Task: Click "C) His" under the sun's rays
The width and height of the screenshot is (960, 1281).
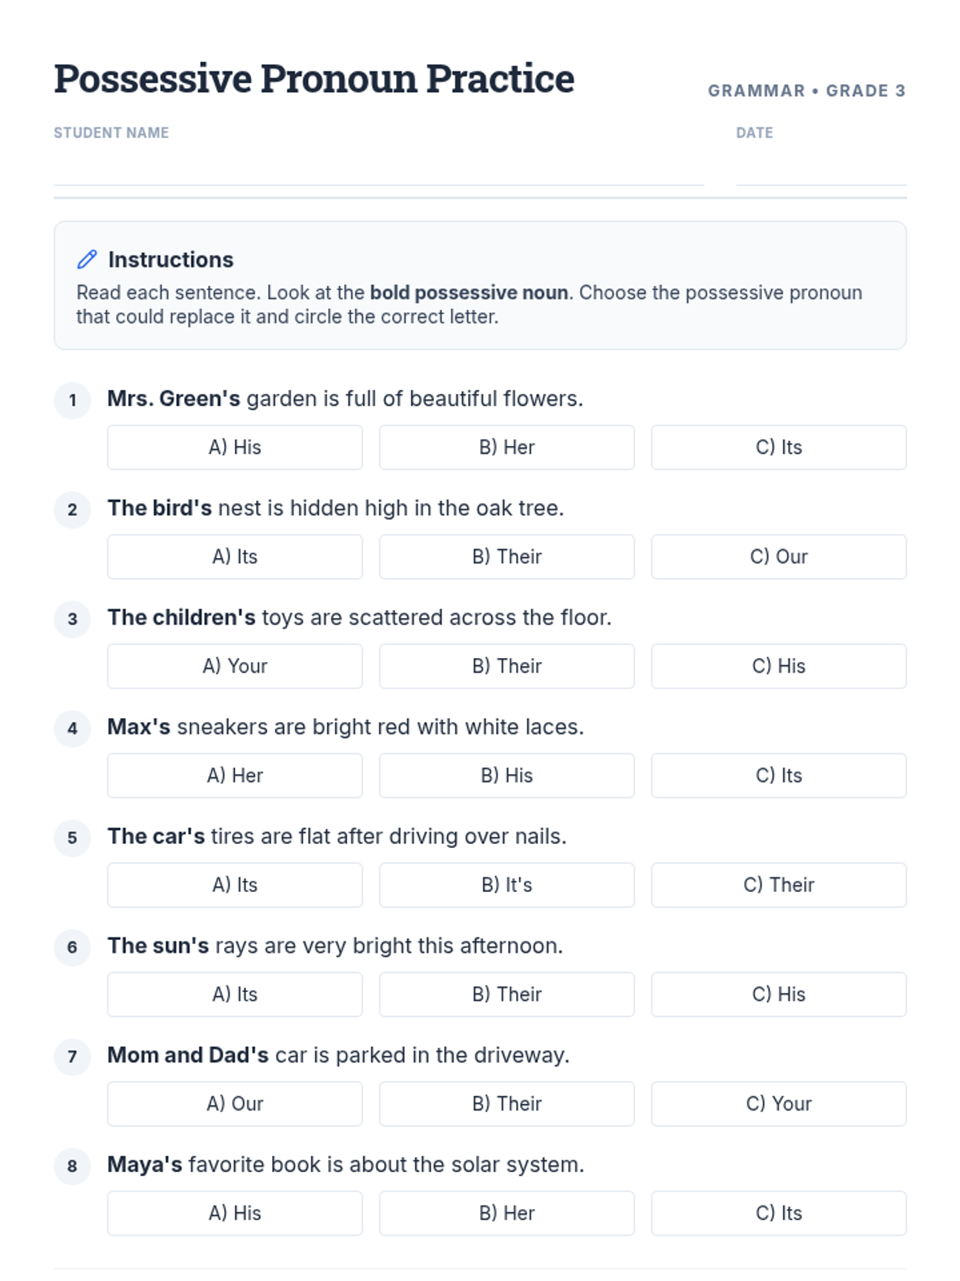Action: click(x=778, y=994)
